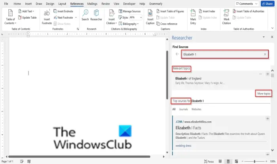
Task: Switch to Web Layout view
Action: [236, 161]
